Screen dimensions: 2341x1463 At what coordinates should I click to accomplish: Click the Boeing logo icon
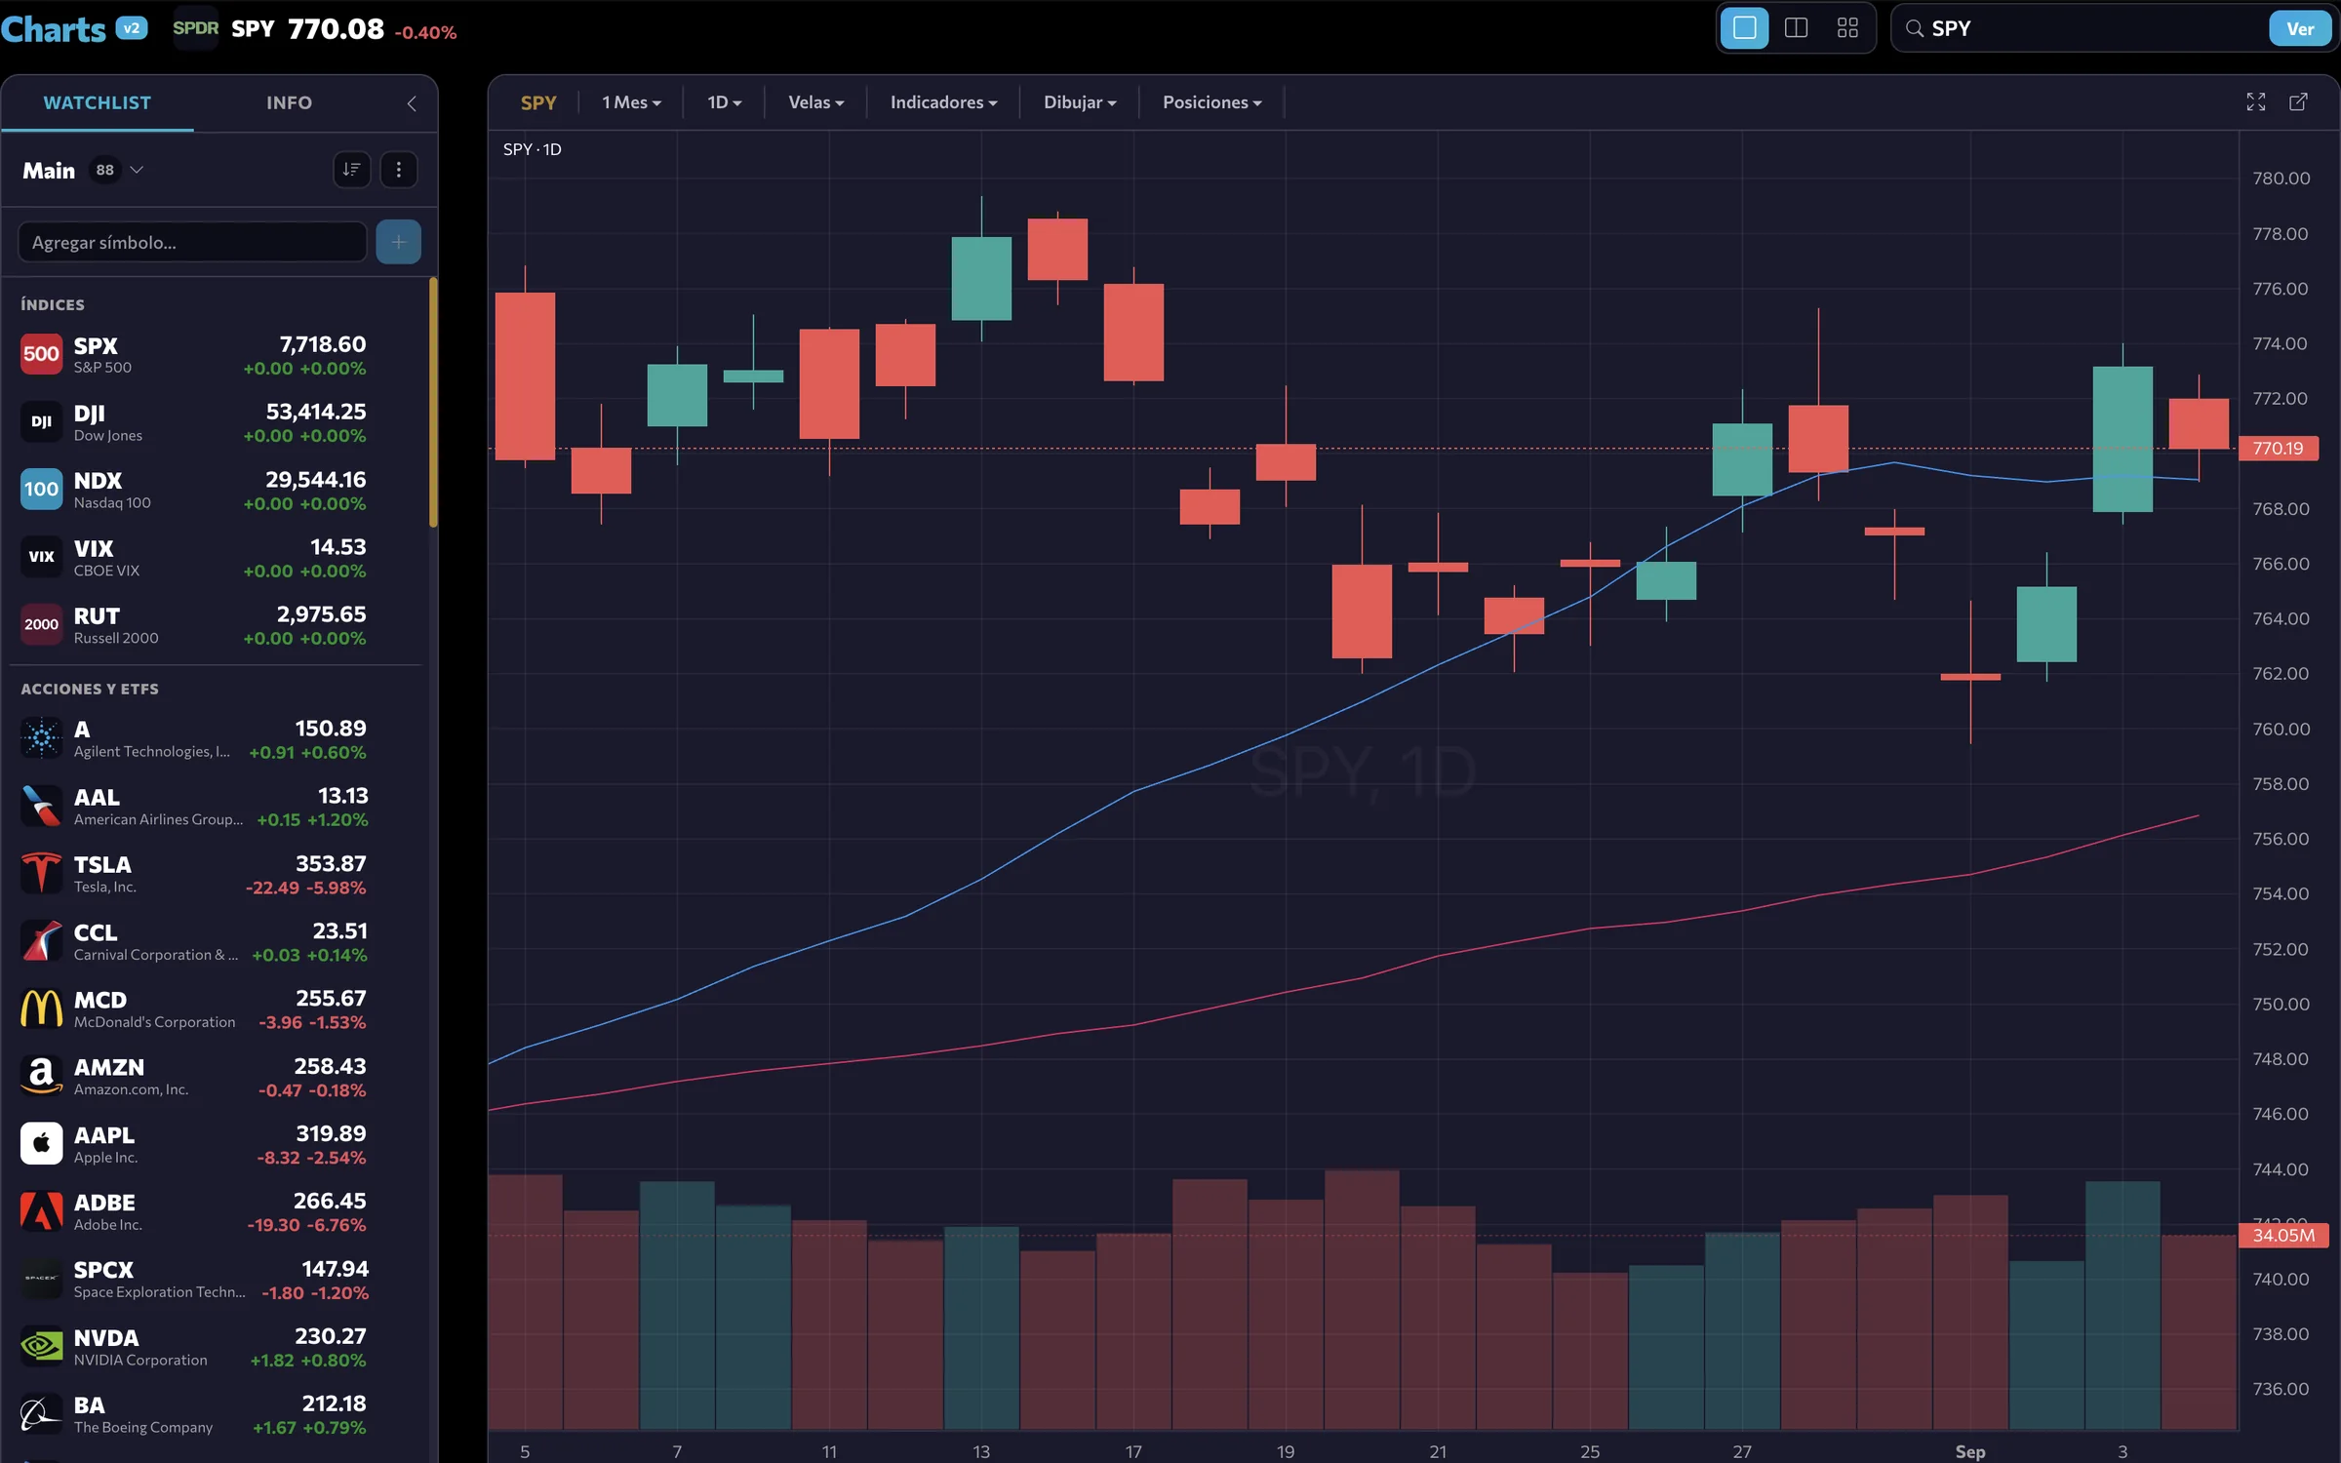coord(41,1413)
